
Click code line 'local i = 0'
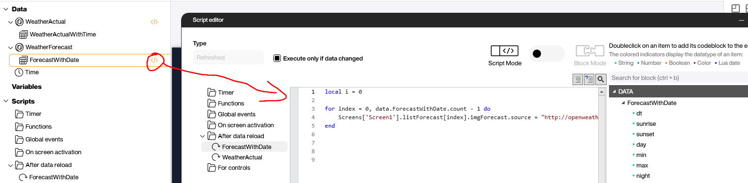pos(343,92)
